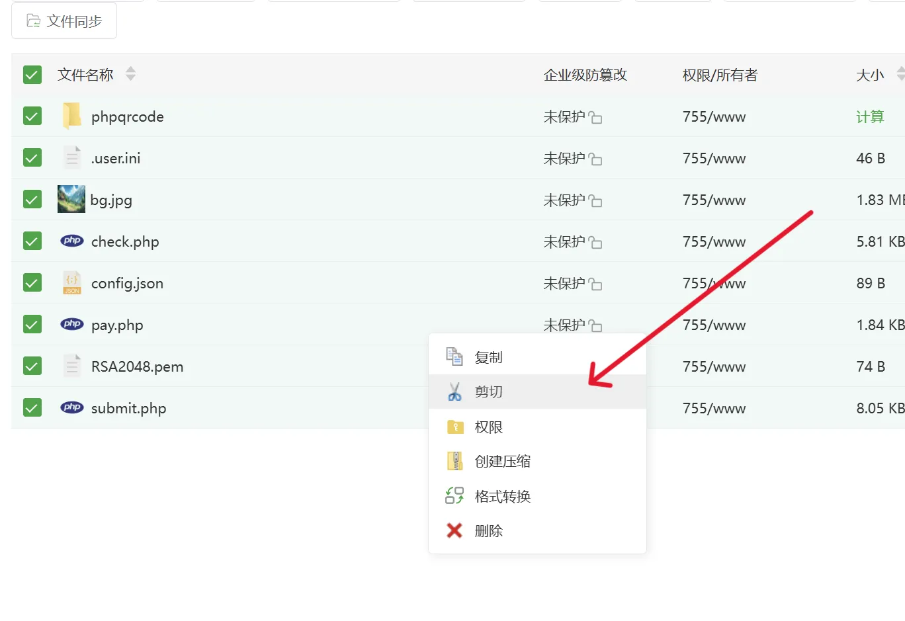
Task: Click the scissors icon for Cut (剪切)
Action: click(454, 392)
